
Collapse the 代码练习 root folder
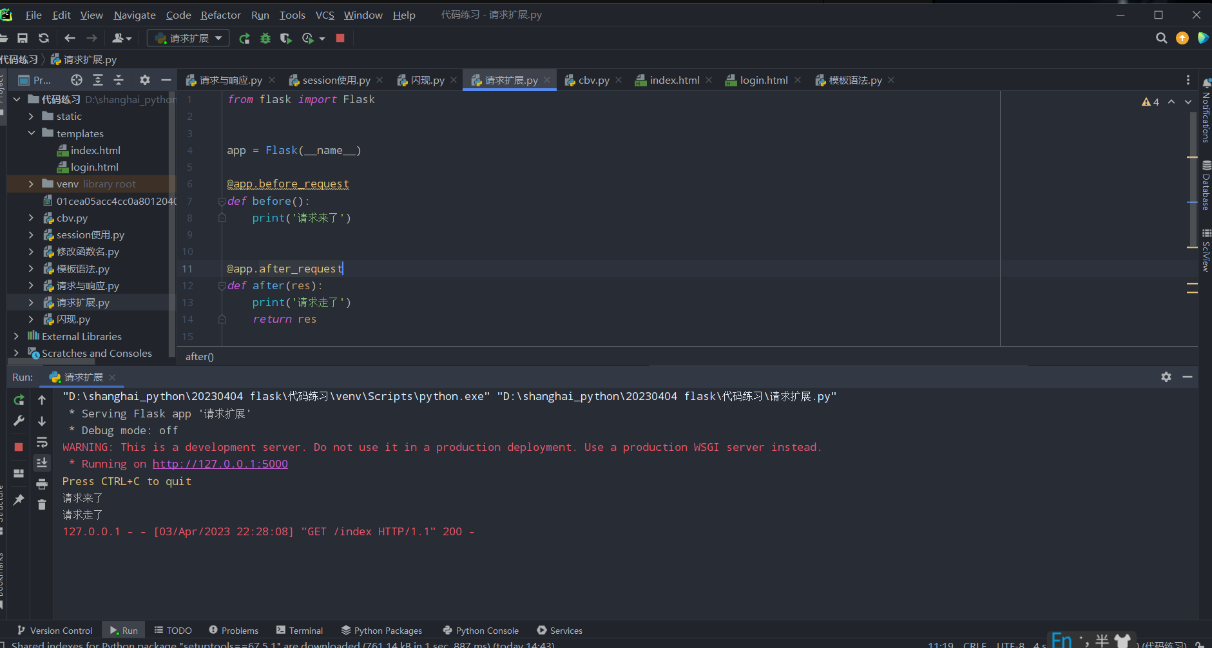click(x=17, y=99)
